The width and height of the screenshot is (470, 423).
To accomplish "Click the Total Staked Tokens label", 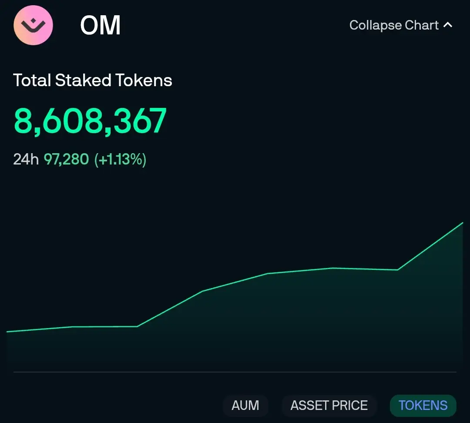I will pyautogui.click(x=93, y=81).
